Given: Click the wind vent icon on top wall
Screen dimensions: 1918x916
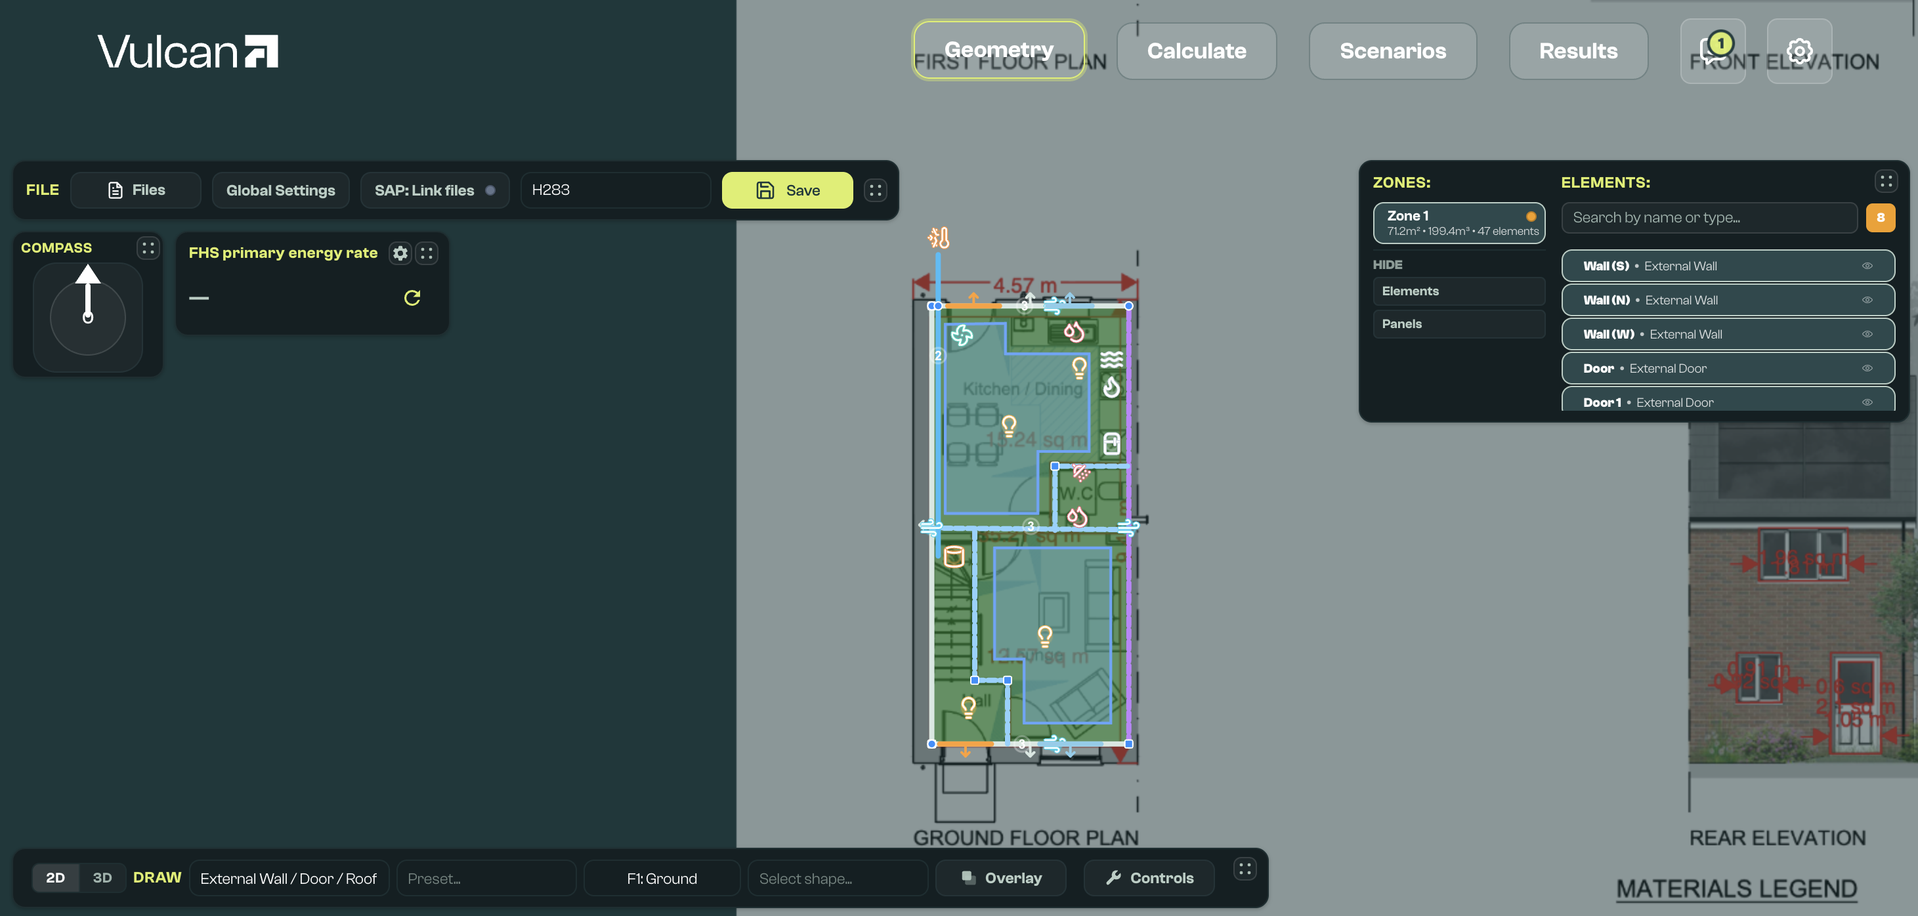Looking at the screenshot, I should pos(1055,305).
